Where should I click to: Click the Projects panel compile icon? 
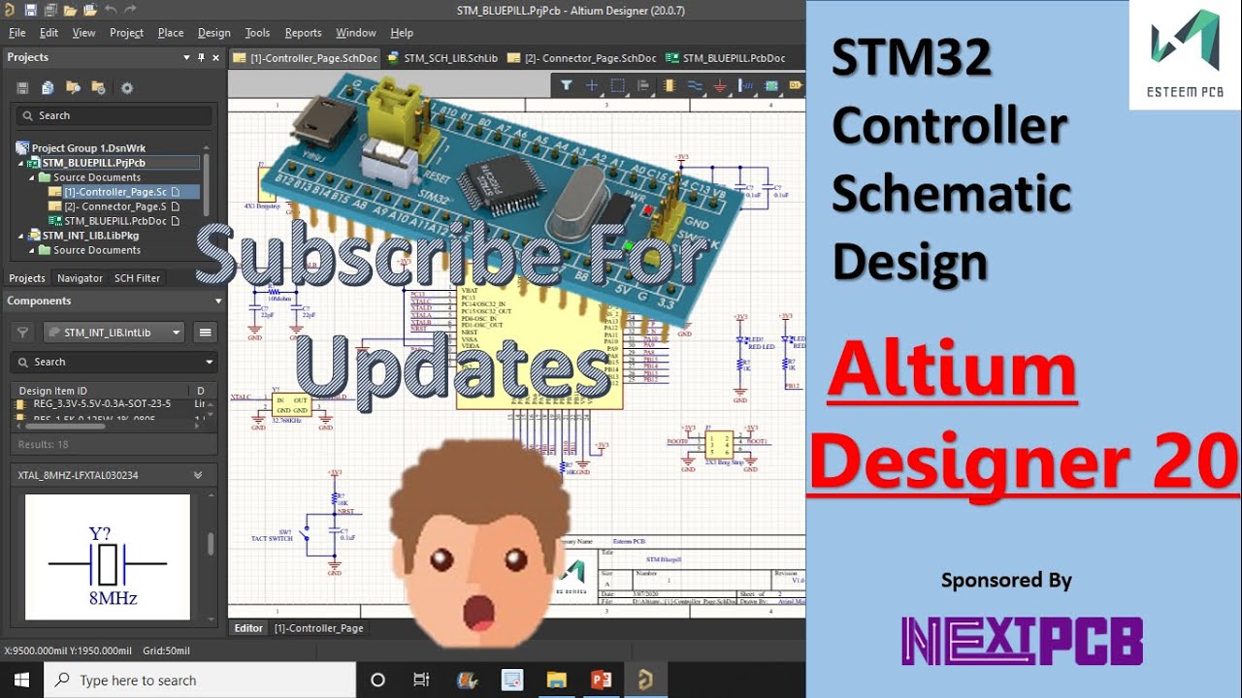[x=48, y=87]
